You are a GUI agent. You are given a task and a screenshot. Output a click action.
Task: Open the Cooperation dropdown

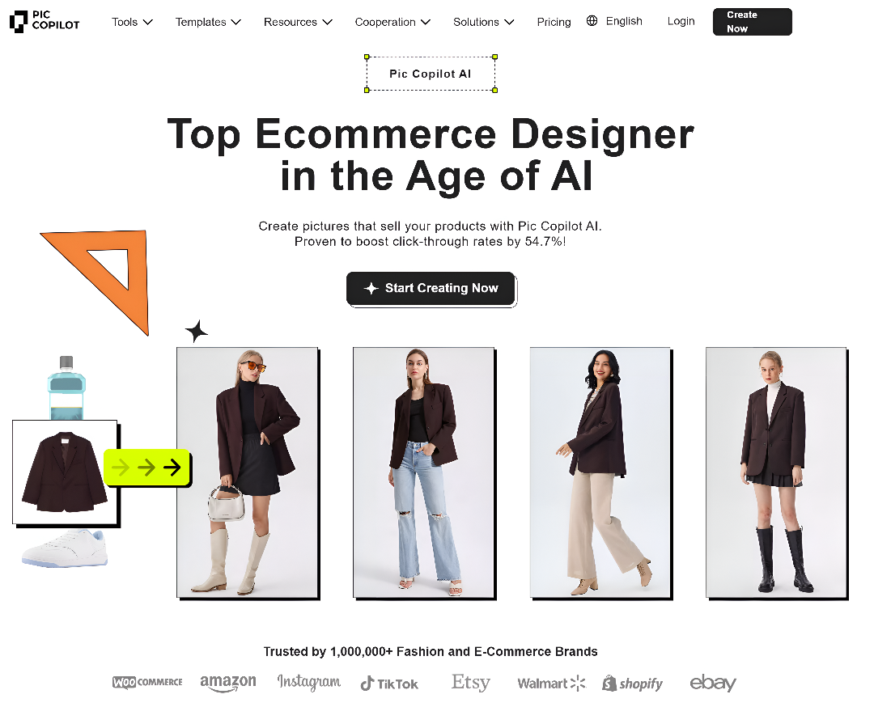click(x=392, y=22)
